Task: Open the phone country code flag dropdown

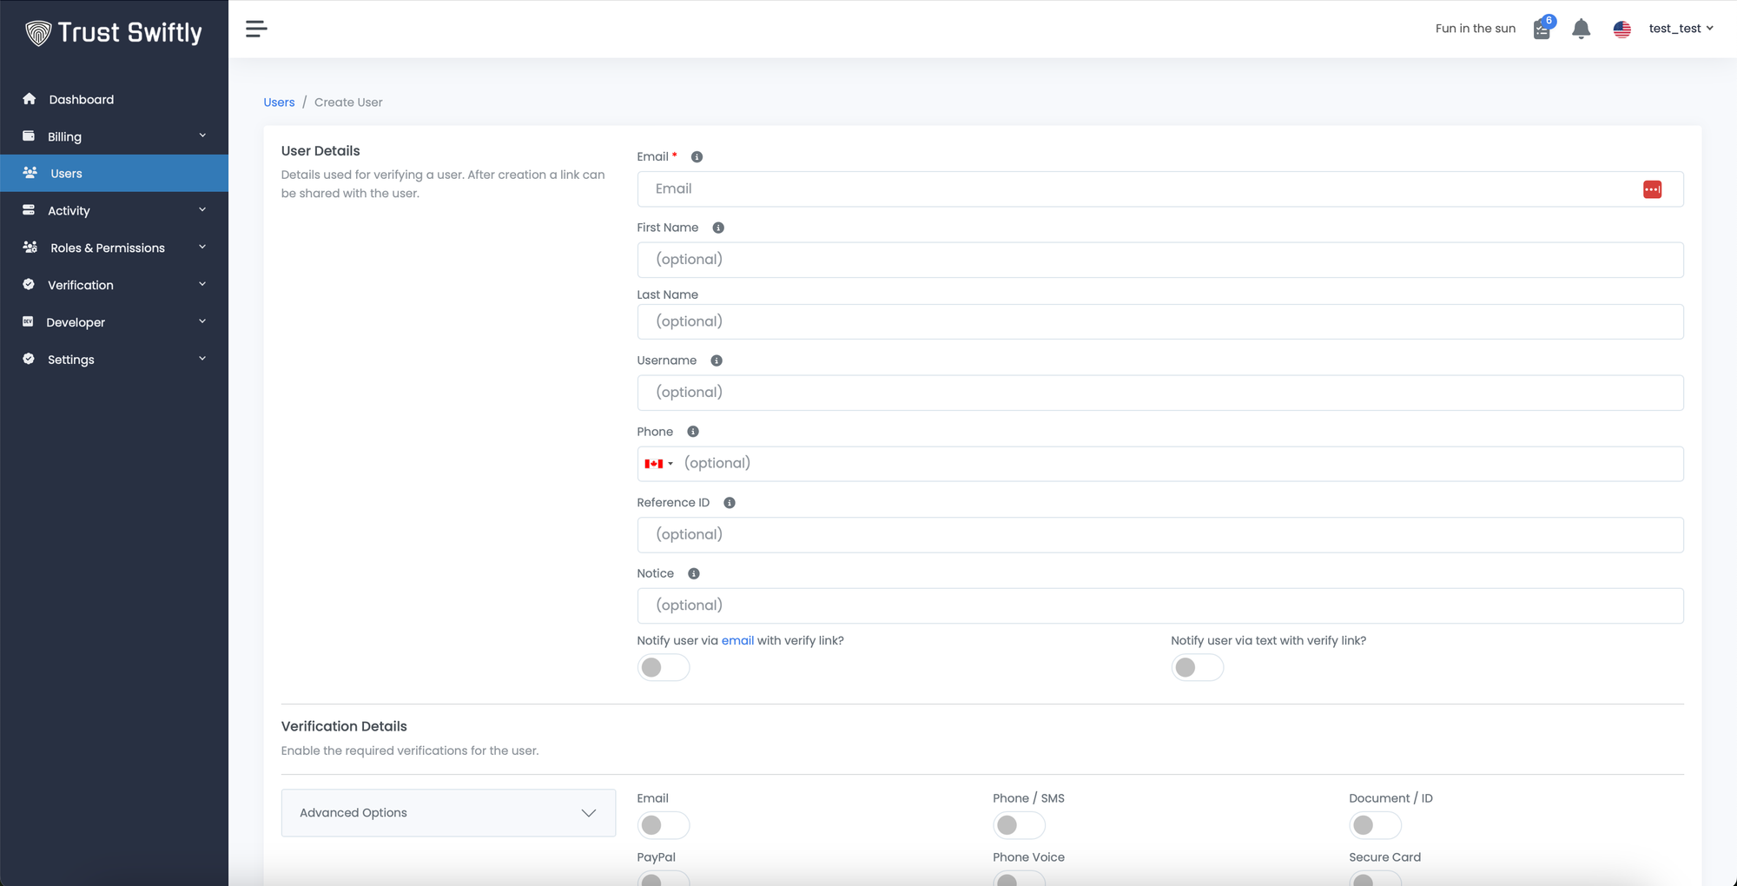Action: (658, 464)
